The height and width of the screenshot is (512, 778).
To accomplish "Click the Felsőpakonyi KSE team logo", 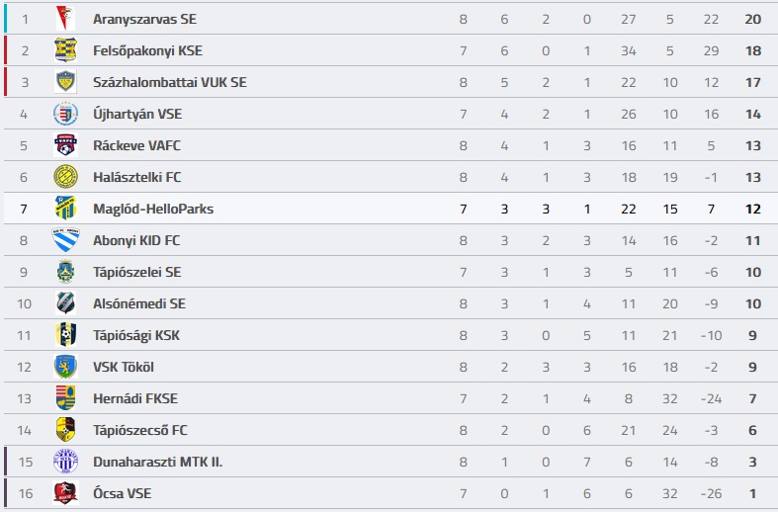I will point(65,50).
